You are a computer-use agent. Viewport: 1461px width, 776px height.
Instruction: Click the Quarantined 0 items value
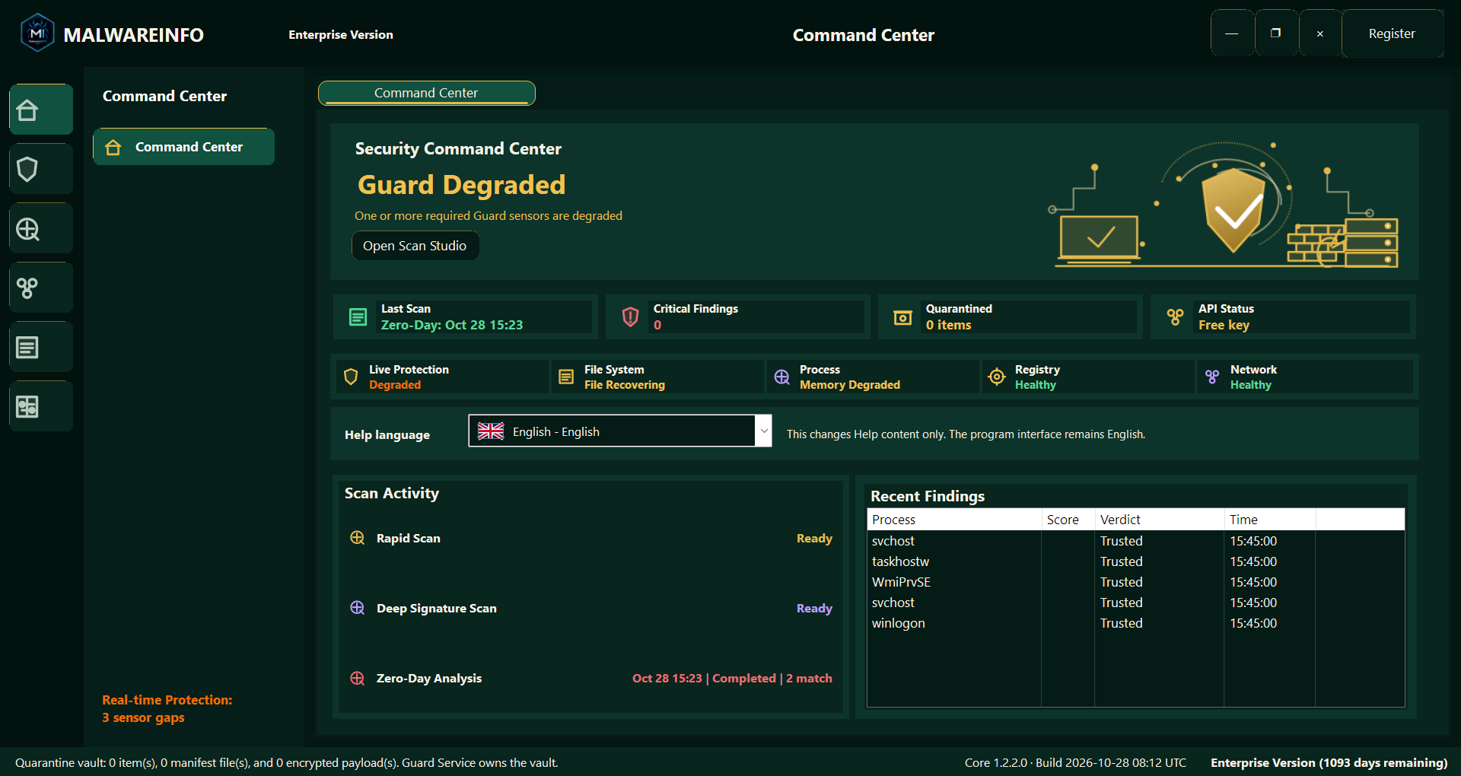[x=949, y=325]
